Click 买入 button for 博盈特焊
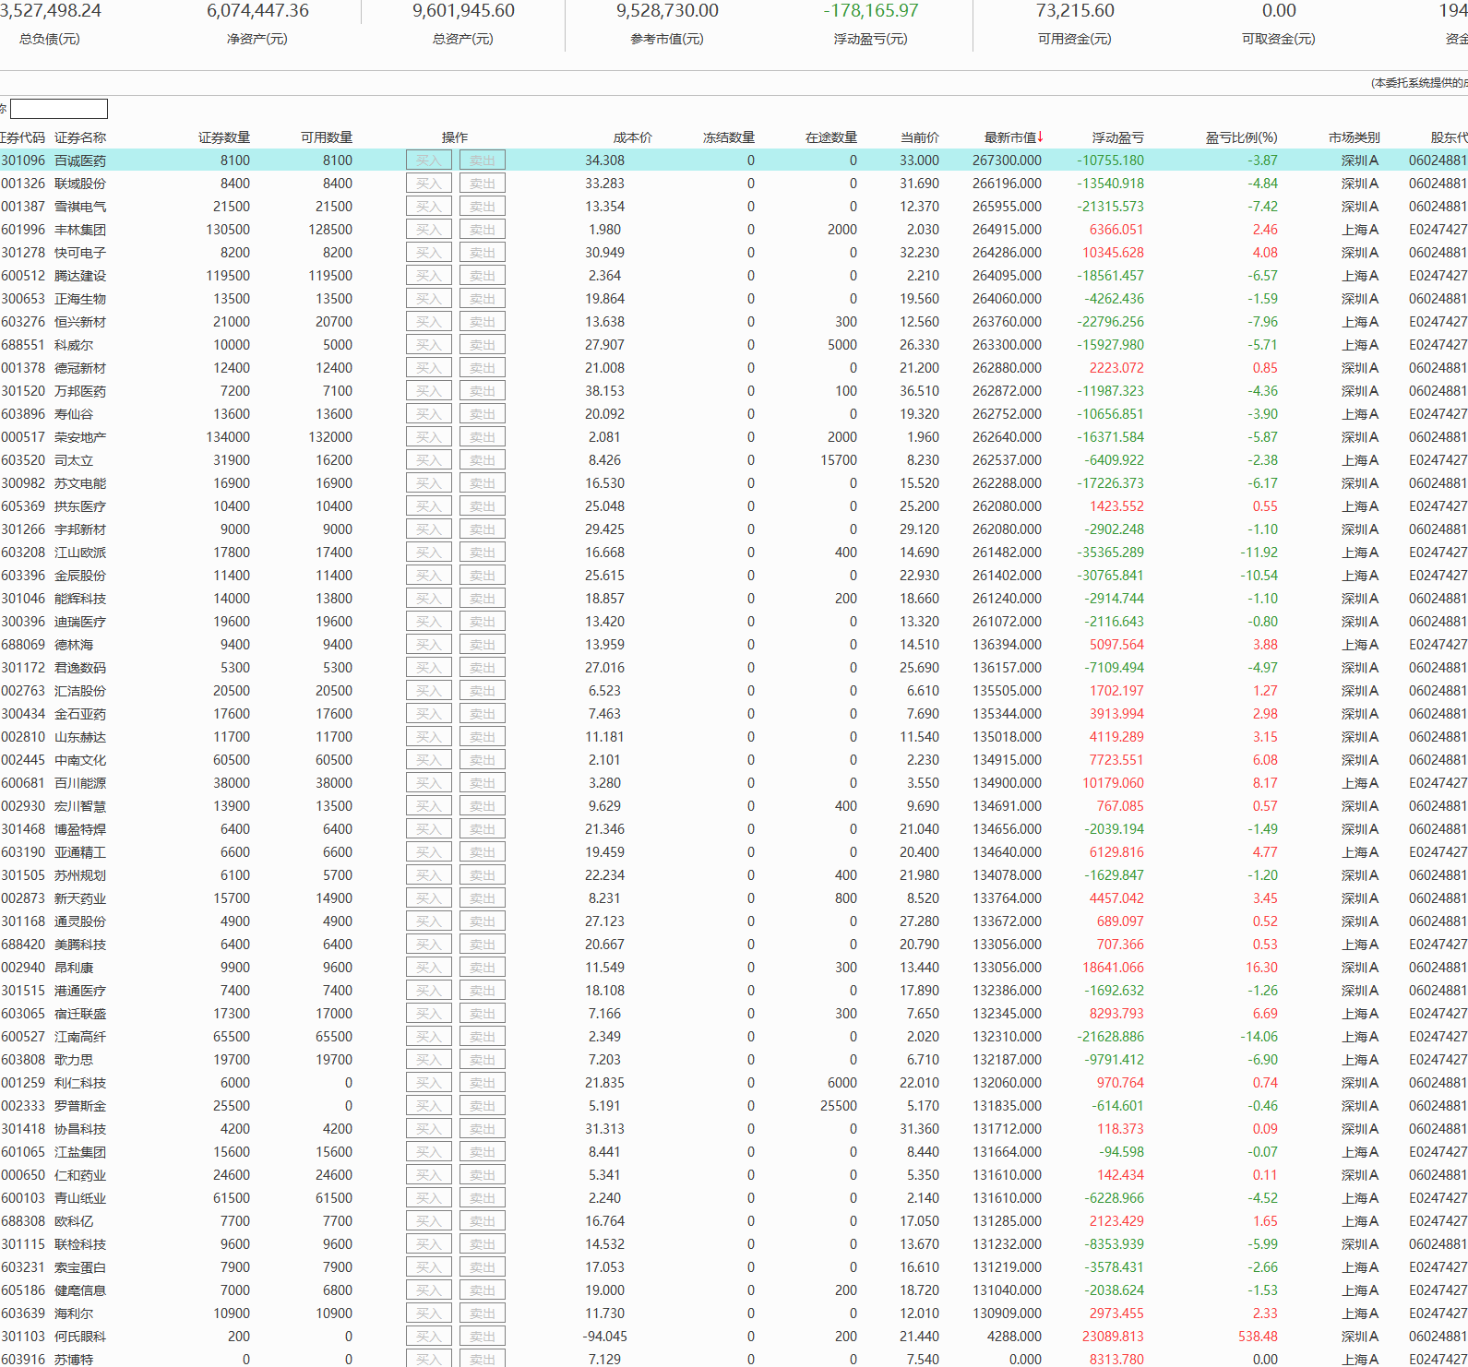 point(429,829)
